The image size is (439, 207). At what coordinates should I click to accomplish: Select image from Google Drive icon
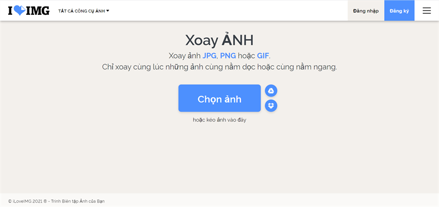(x=271, y=90)
